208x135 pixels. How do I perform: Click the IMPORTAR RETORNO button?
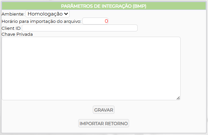click(x=104, y=123)
